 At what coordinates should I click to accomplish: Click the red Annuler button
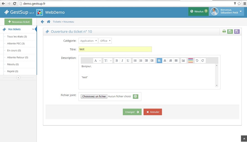[153, 112]
